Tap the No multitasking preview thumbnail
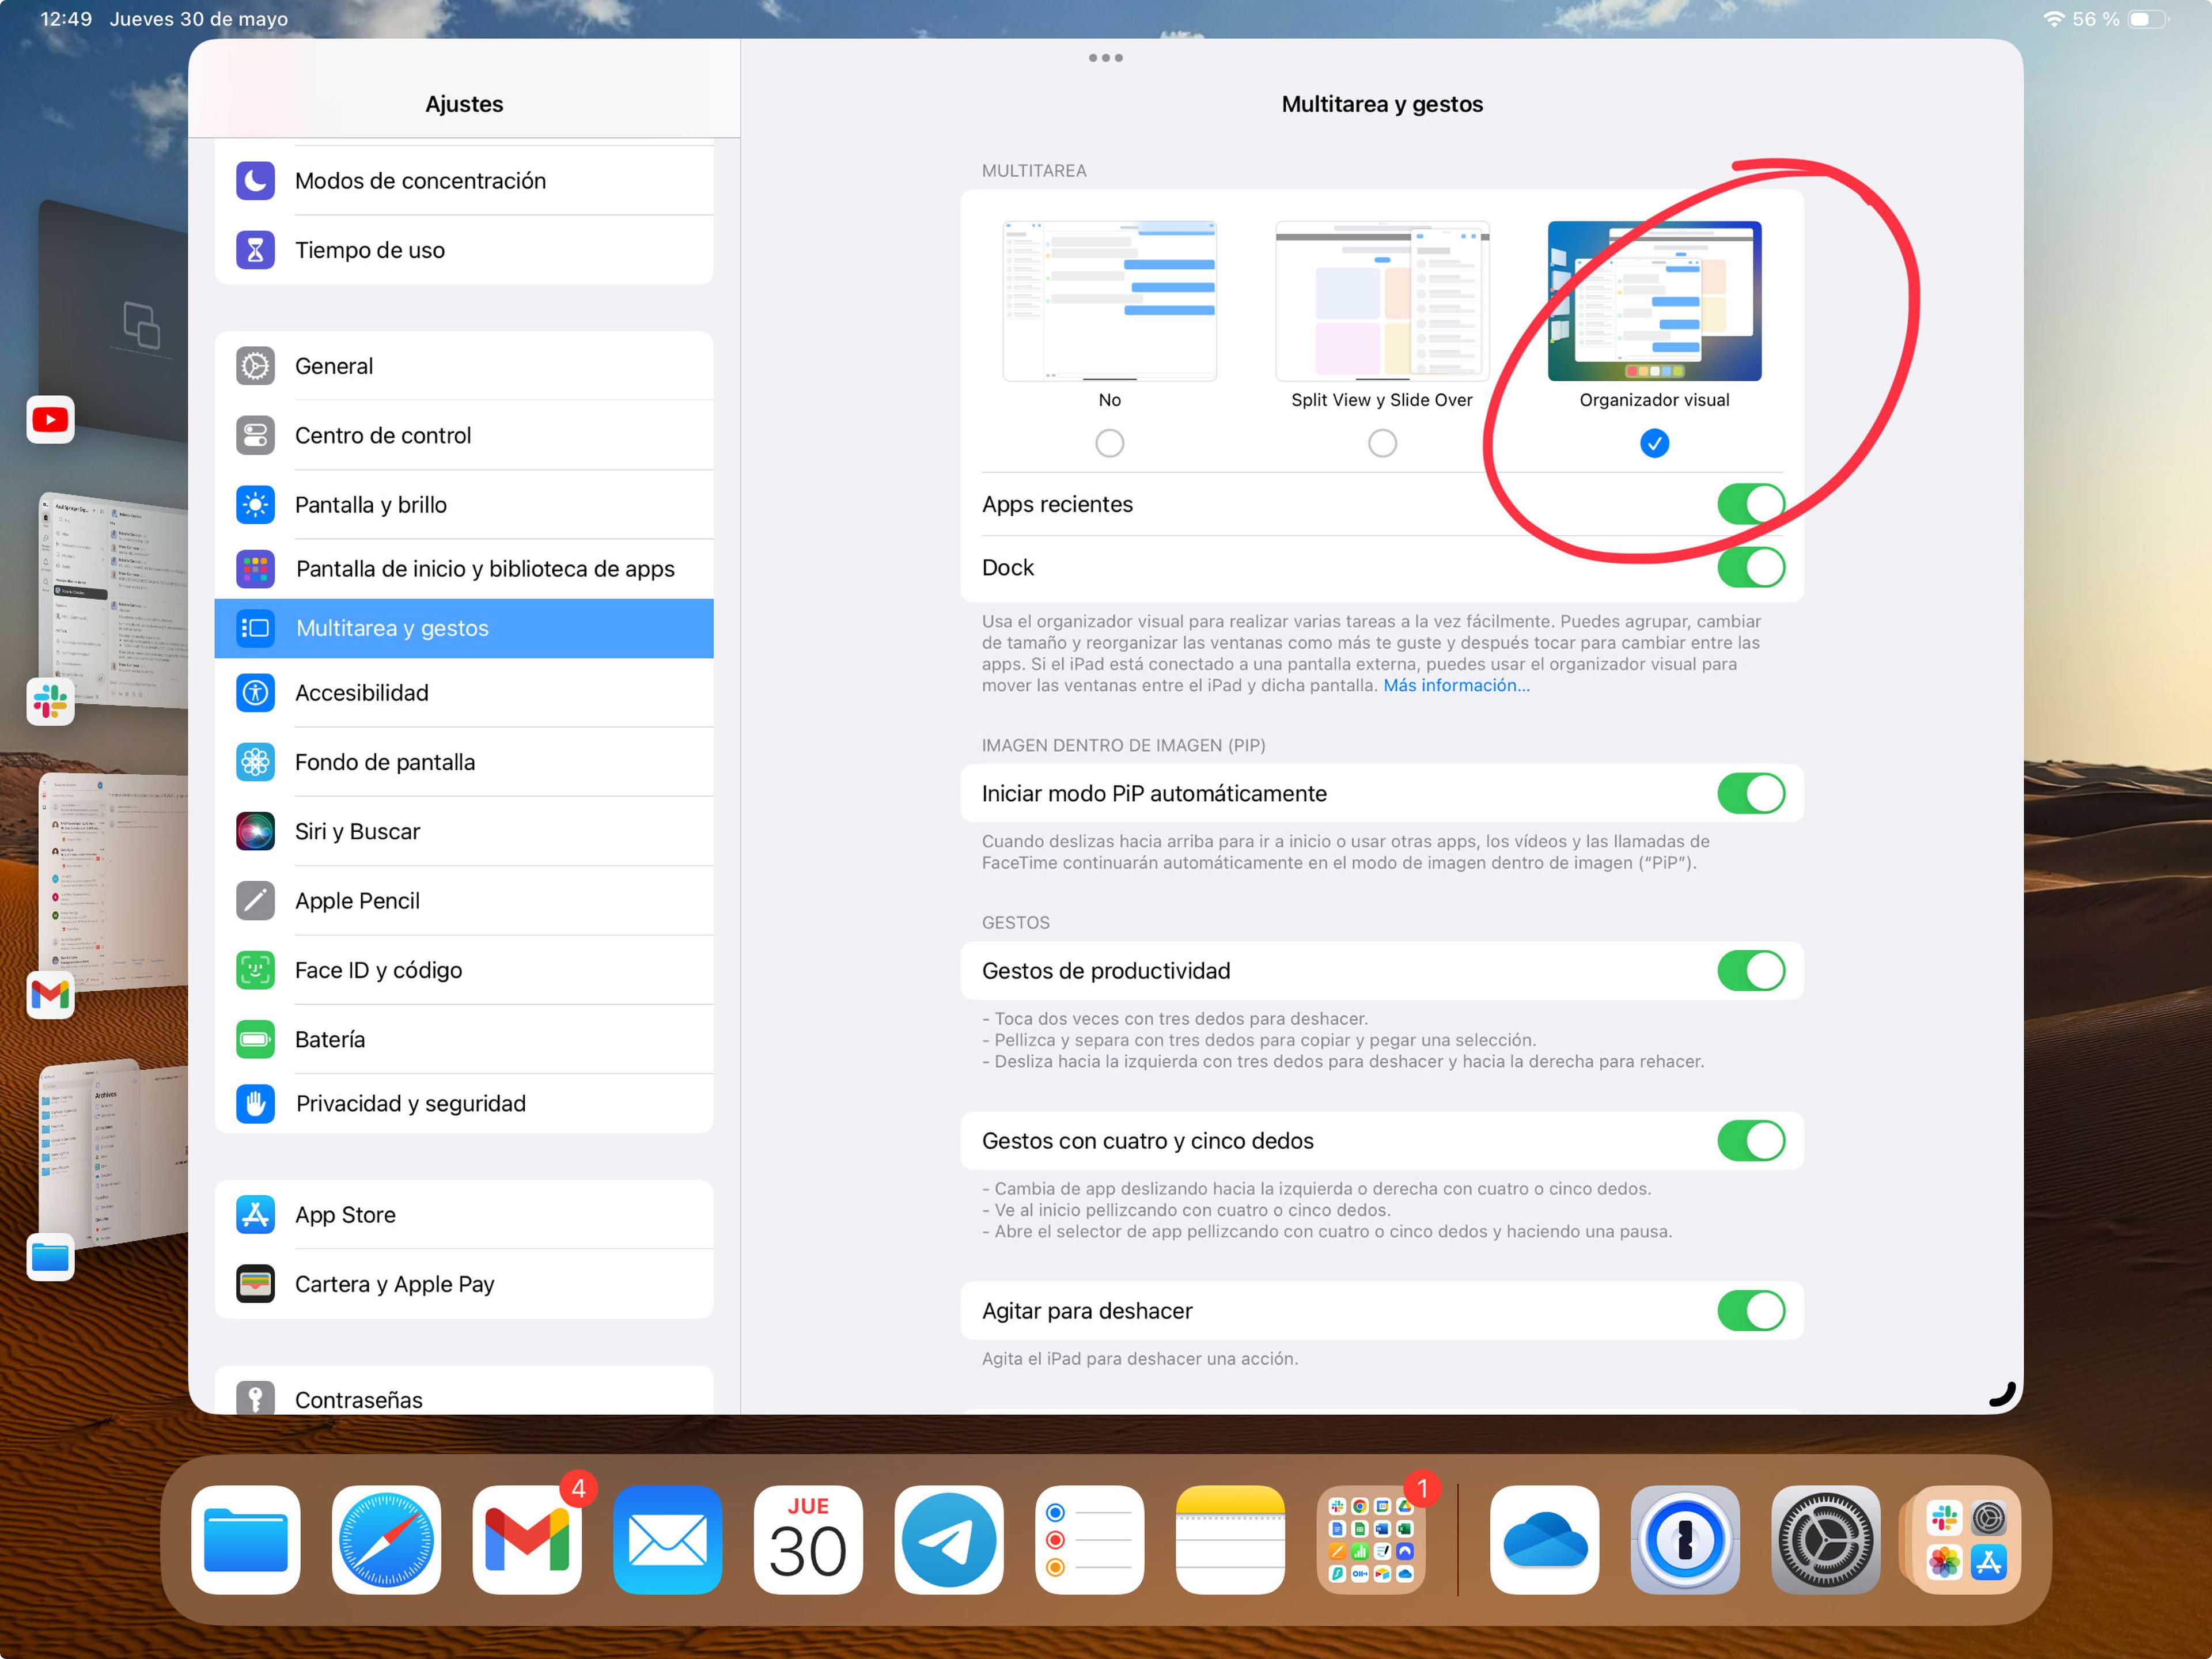Viewport: 2212px width, 1659px height. tap(1109, 301)
